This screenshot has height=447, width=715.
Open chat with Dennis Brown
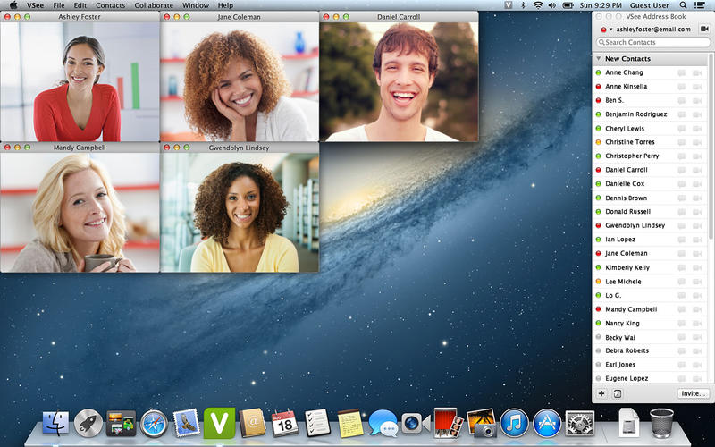pyautogui.click(x=682, y=198)
